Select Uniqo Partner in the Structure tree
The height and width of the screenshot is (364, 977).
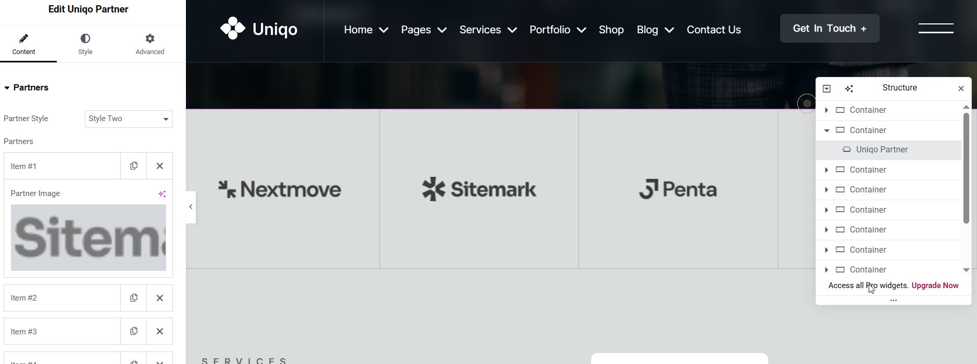(882, 150)
